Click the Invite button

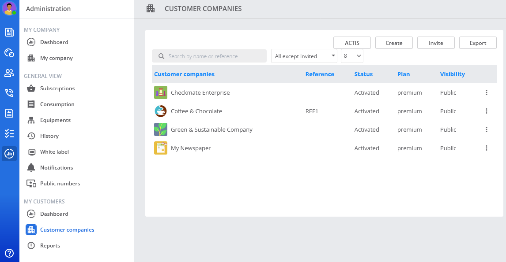coord(436,43)
